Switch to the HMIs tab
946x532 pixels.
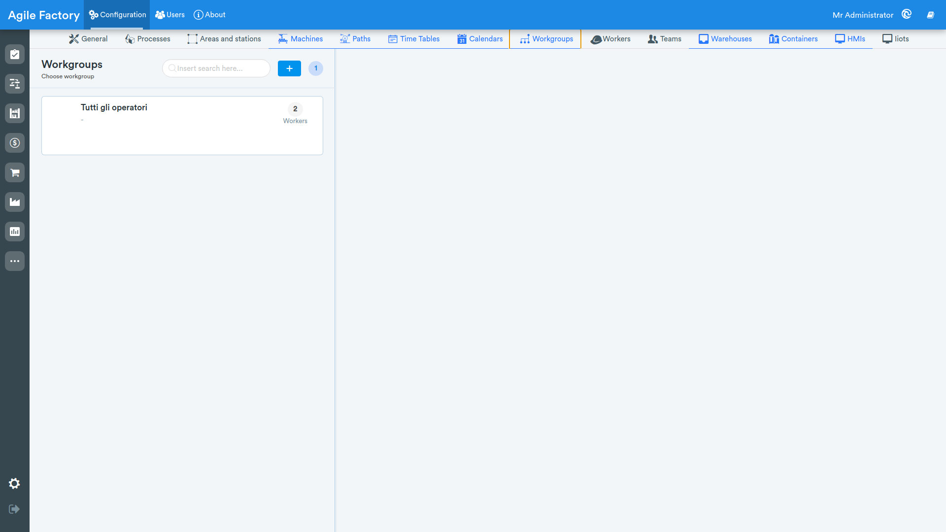(850, 39)
